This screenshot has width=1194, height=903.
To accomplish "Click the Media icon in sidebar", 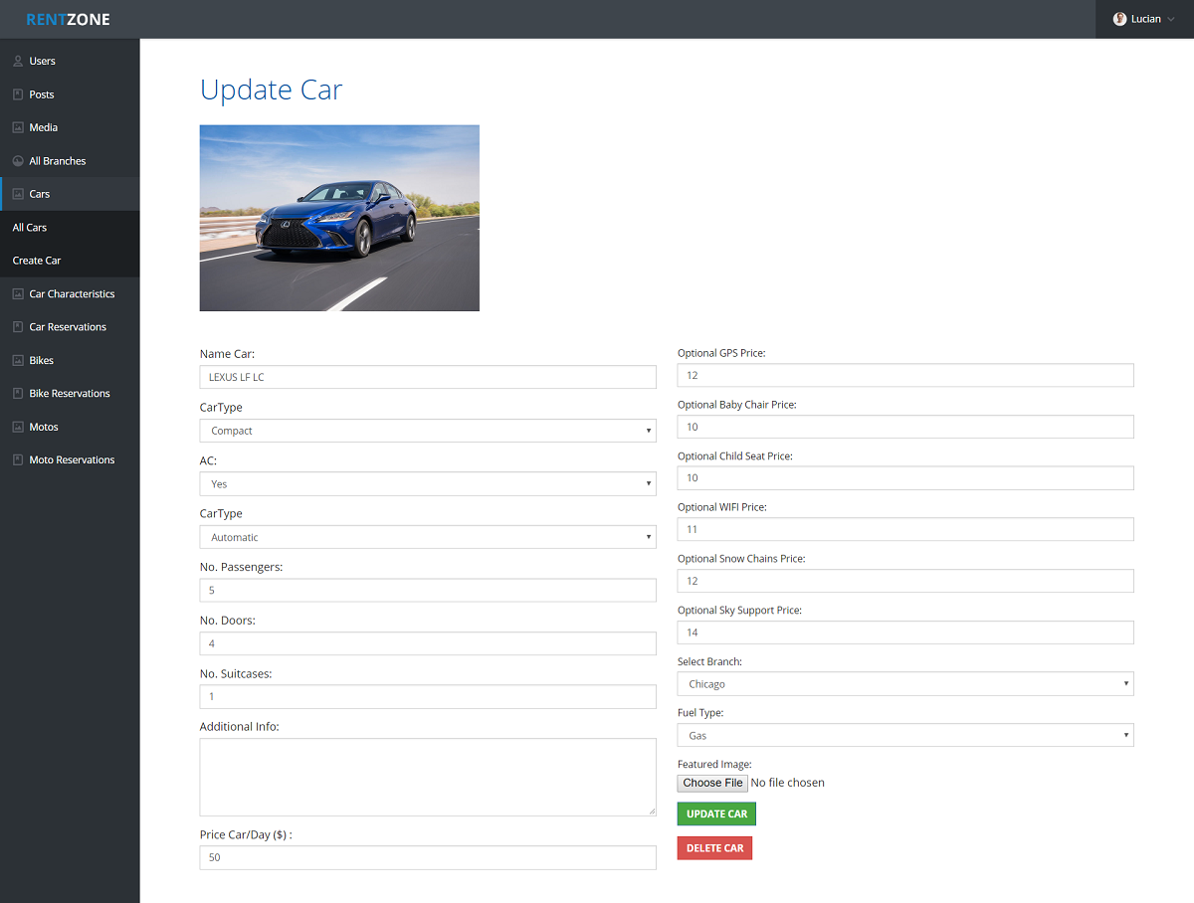I will 18,128.
